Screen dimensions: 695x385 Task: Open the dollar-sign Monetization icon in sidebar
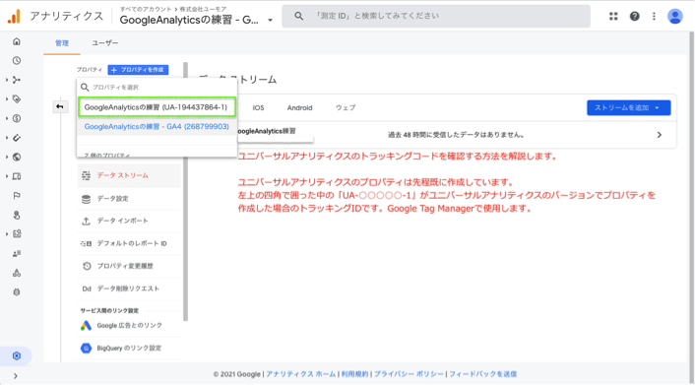point(17,118)
